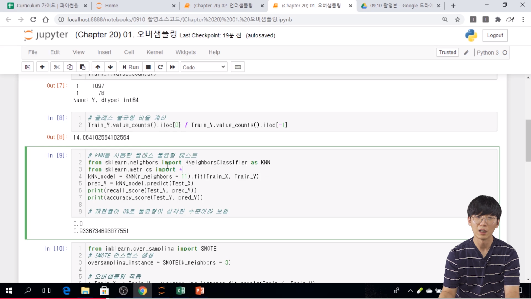
Task: Insert a cell below with the plus icon
Action: point(42,67)
